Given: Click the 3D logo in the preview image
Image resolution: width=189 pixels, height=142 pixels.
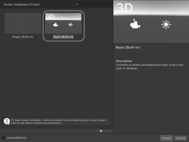Looking at the screenshot, I should [x=125, y=8].
